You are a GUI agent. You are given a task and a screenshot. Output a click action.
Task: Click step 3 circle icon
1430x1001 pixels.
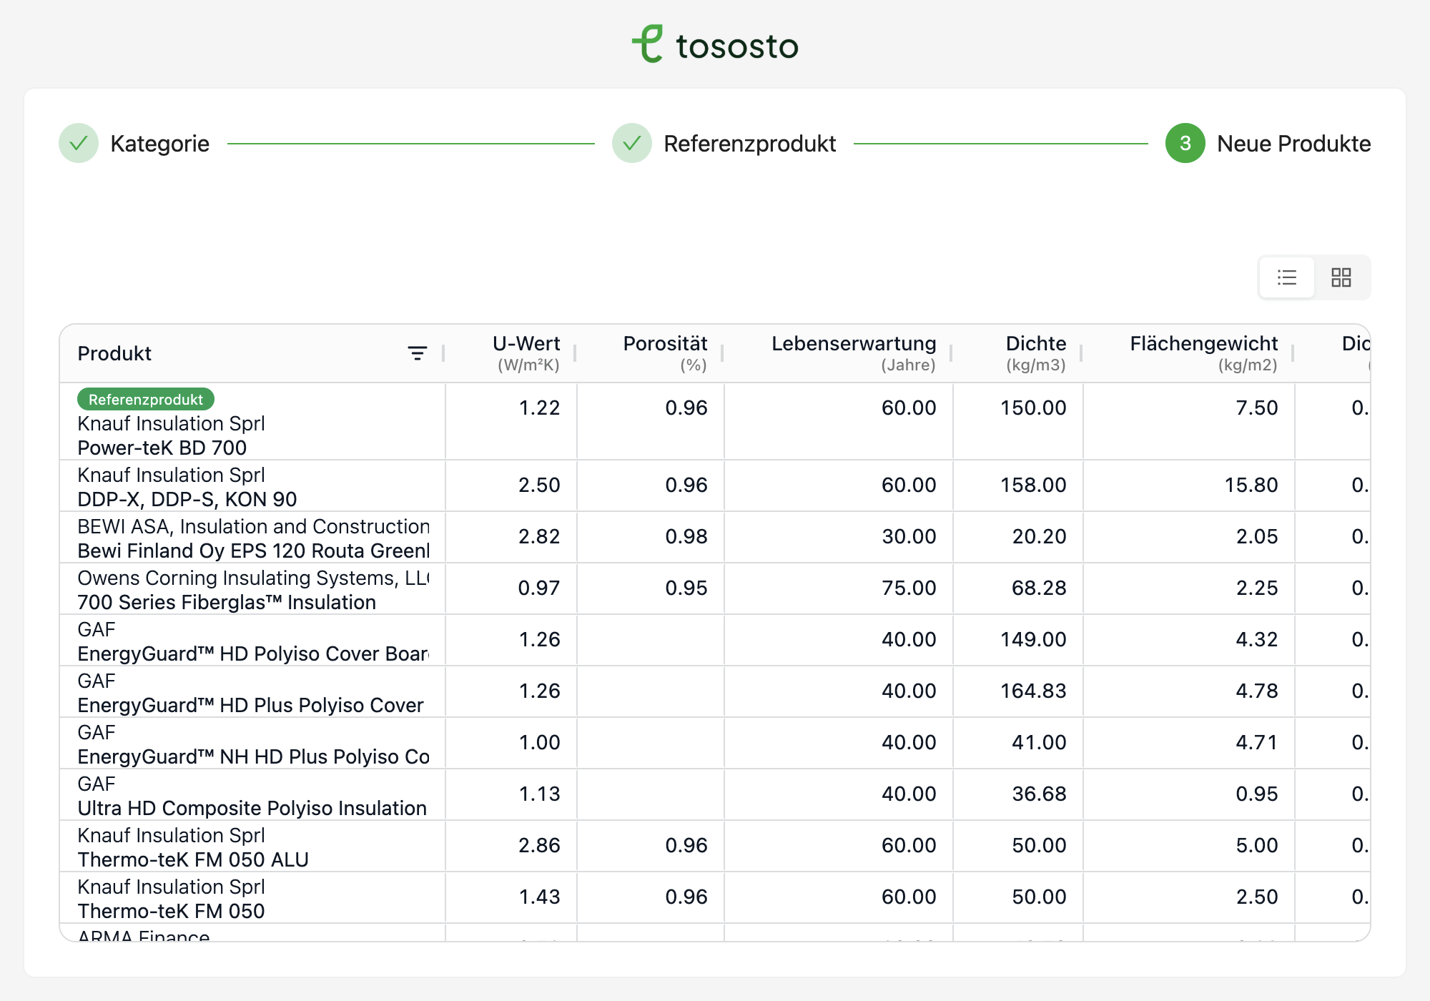1185,144
